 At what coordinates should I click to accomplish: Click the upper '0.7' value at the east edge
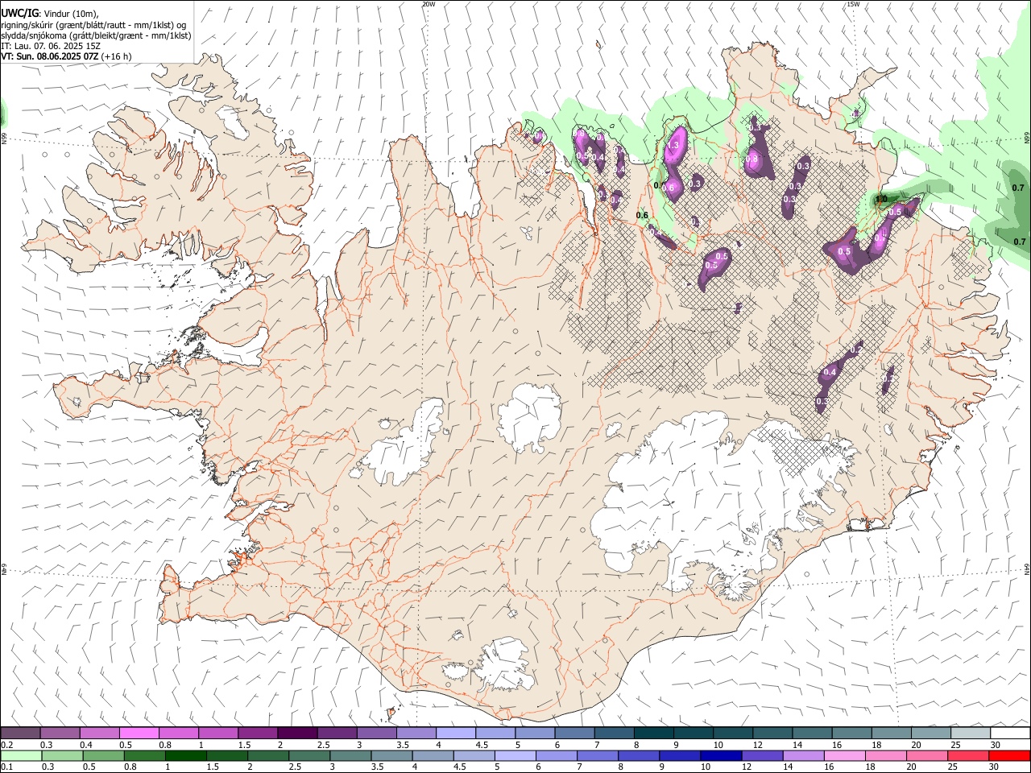click(x=1018, y=187)
